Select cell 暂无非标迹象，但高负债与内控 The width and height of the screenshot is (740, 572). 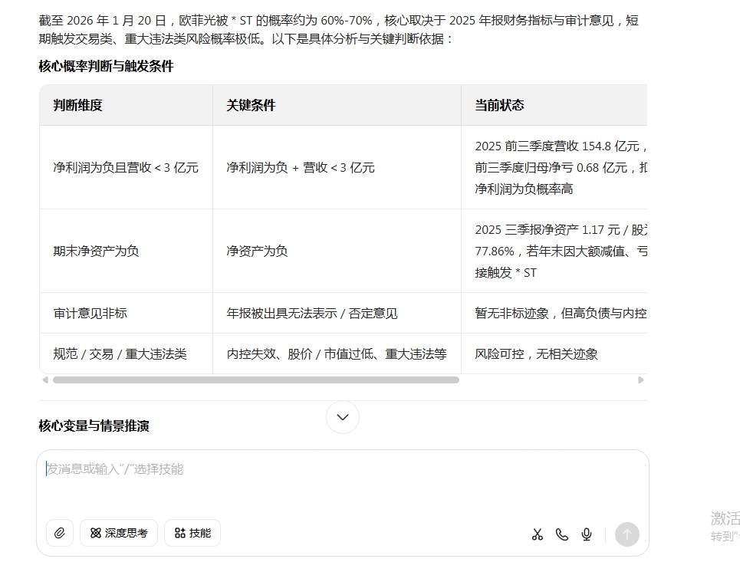(x=554, y=314)
